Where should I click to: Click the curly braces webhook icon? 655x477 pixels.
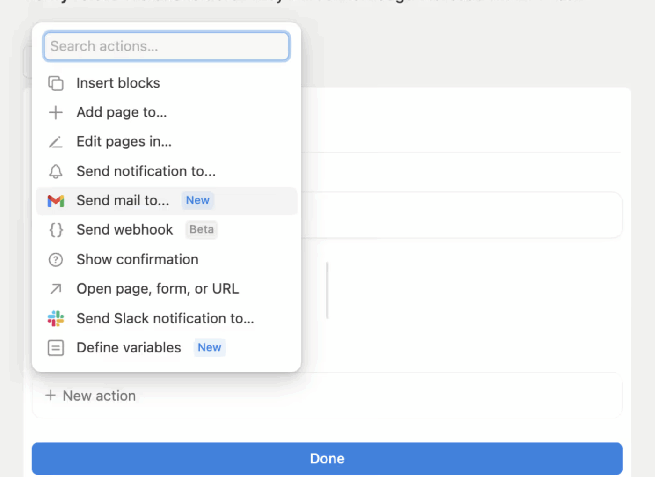pos(56,230)
